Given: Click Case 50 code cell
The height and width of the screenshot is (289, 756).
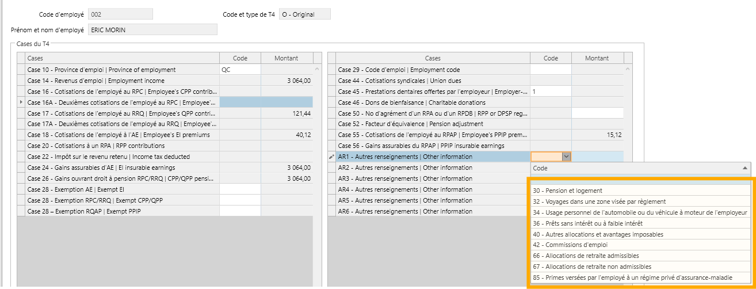Looking at the screenshot, I should coord(551,113).
